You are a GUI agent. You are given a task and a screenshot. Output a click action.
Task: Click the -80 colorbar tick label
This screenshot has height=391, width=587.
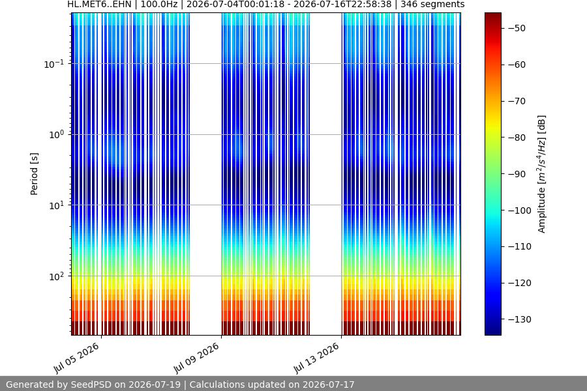517,138
